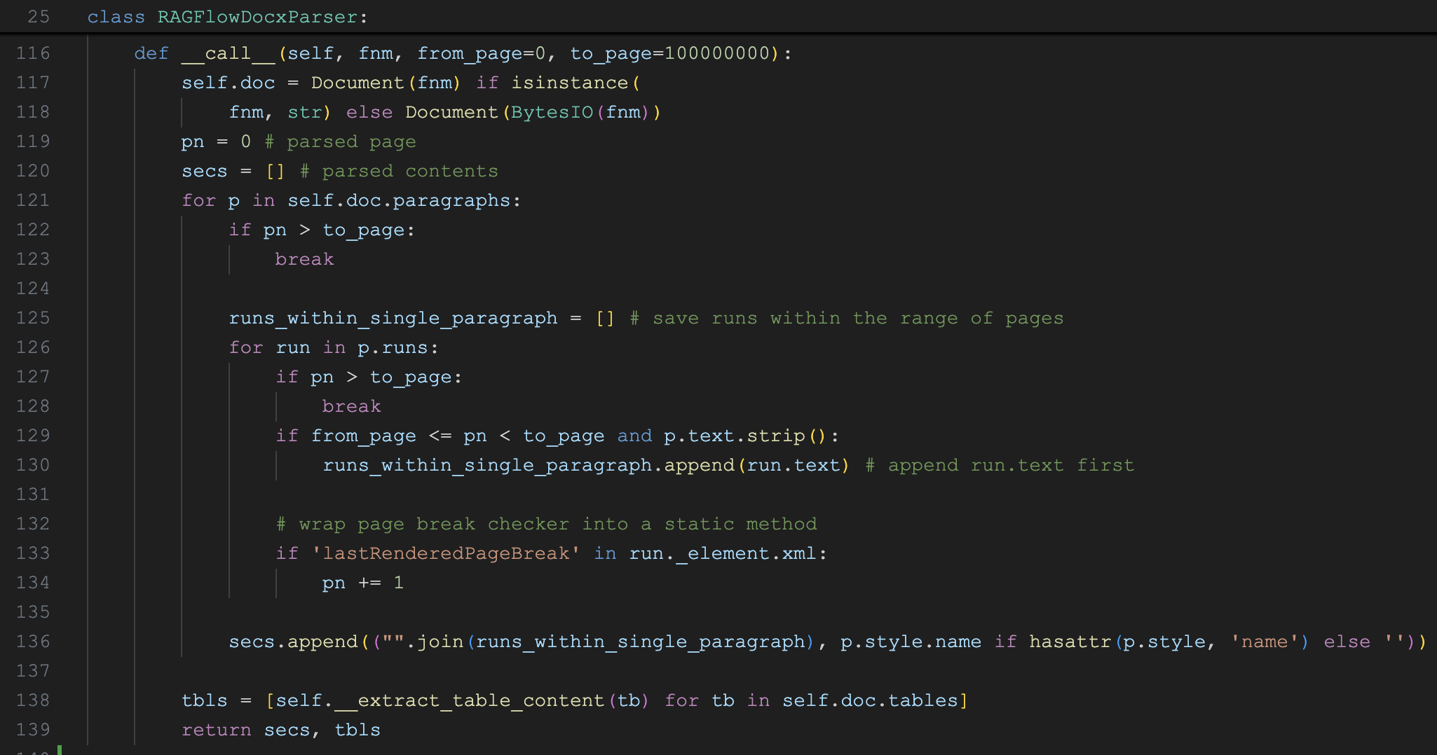Click the 'tbls' variable on line 138

pos(205,700)
